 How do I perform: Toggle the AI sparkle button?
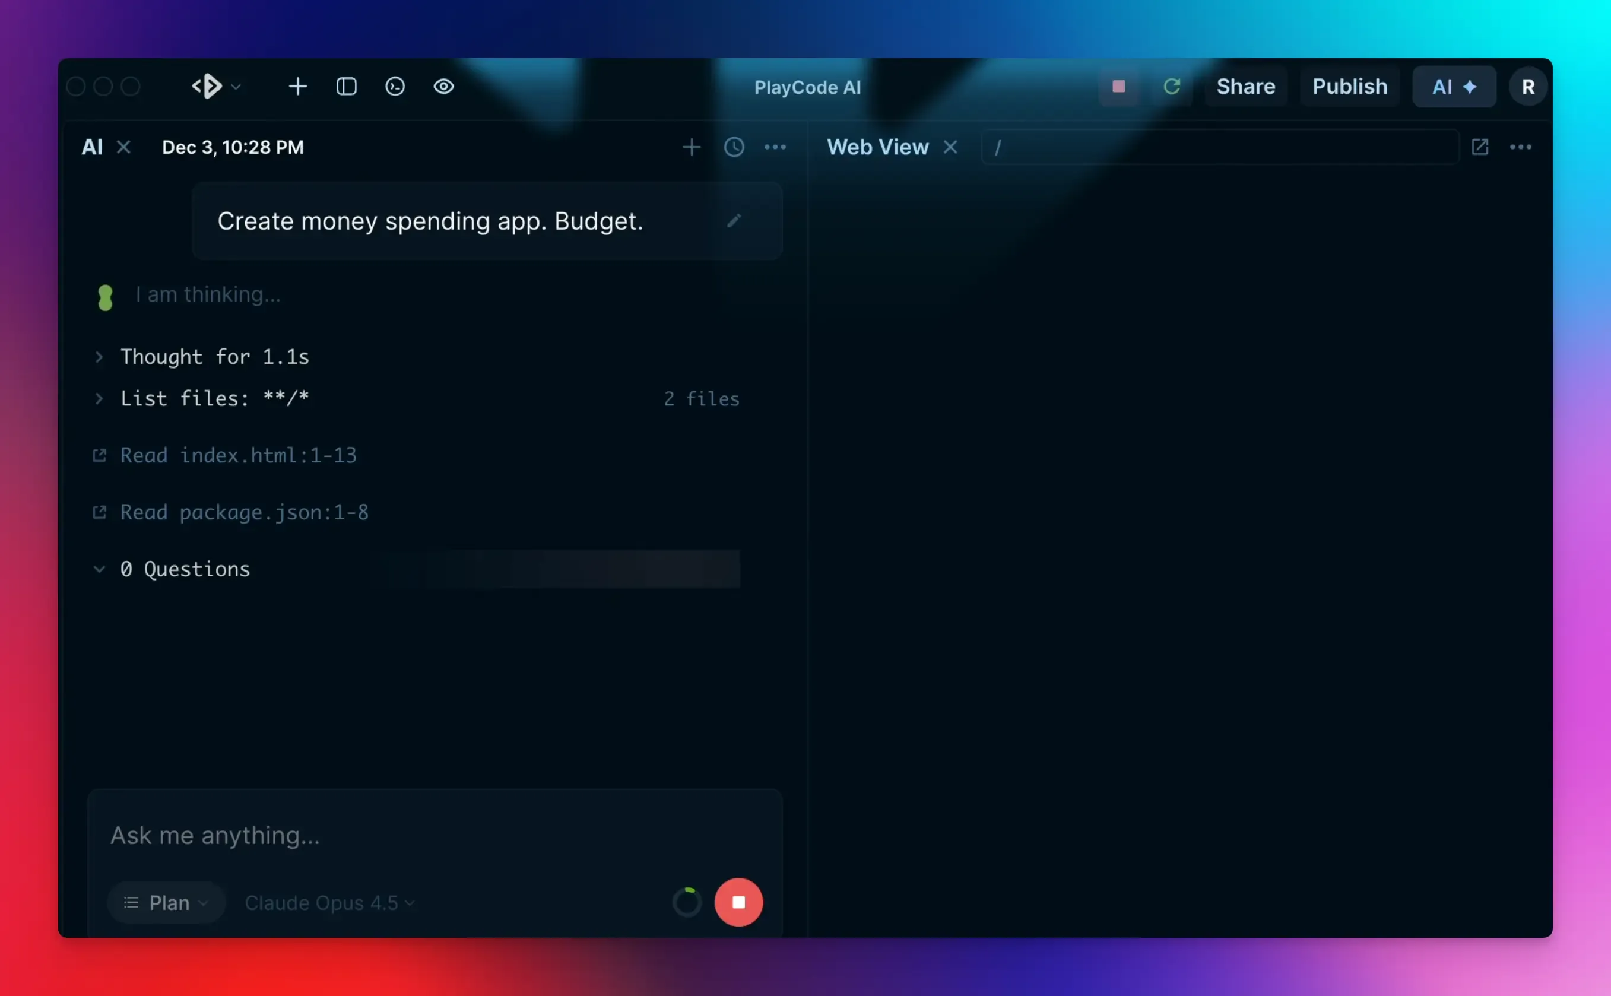tap(1454, 86)
